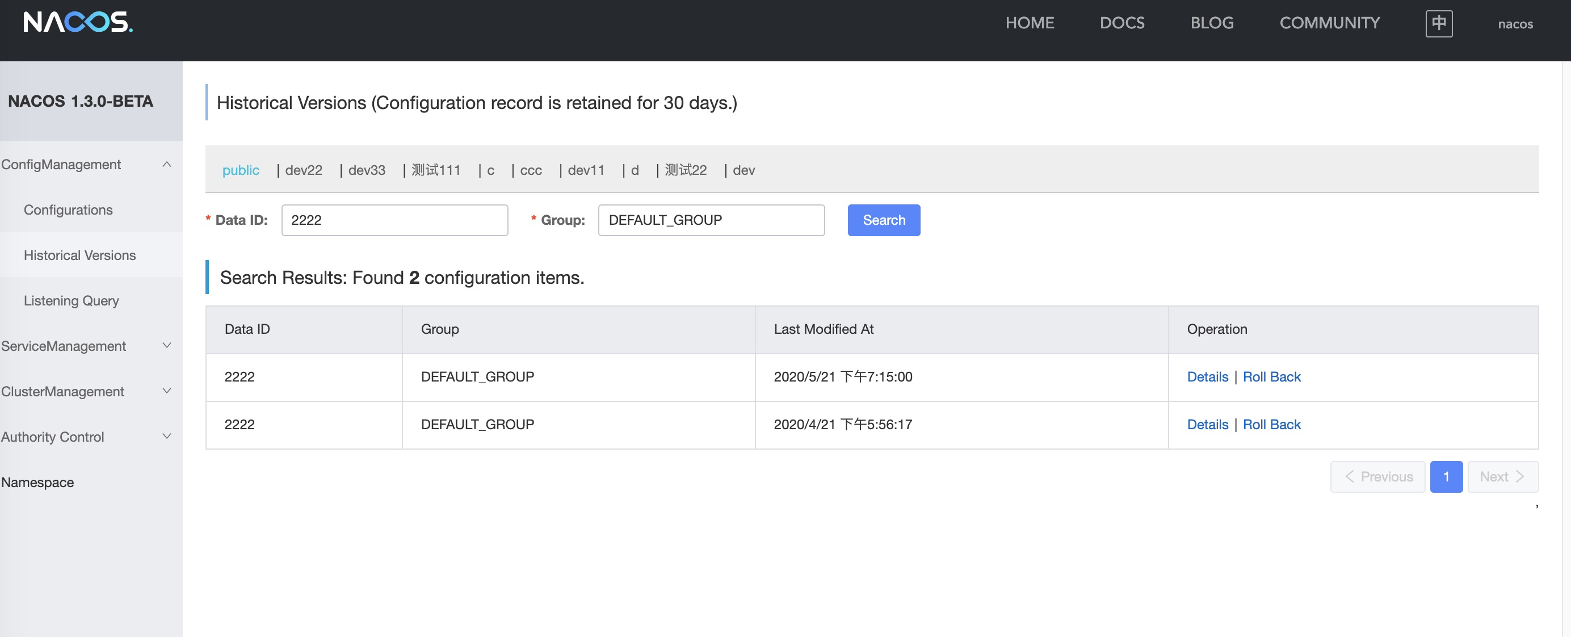Click the NACOS logo
This screenshot has width=1571, height=637.
click(x=78, y=22)
